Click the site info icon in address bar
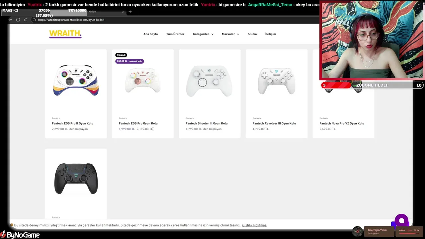 pos(34,20)
